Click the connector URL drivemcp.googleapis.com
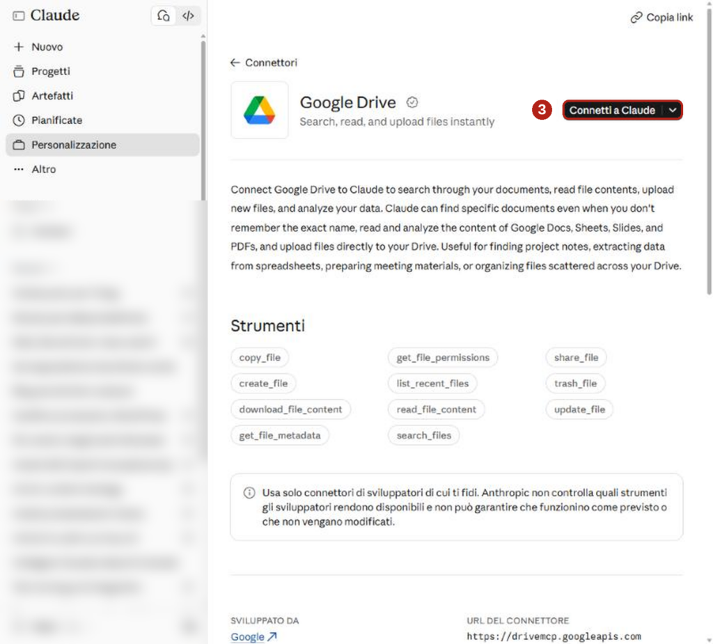This screenshot has width=713, height=644. click(x=554, y=636)
